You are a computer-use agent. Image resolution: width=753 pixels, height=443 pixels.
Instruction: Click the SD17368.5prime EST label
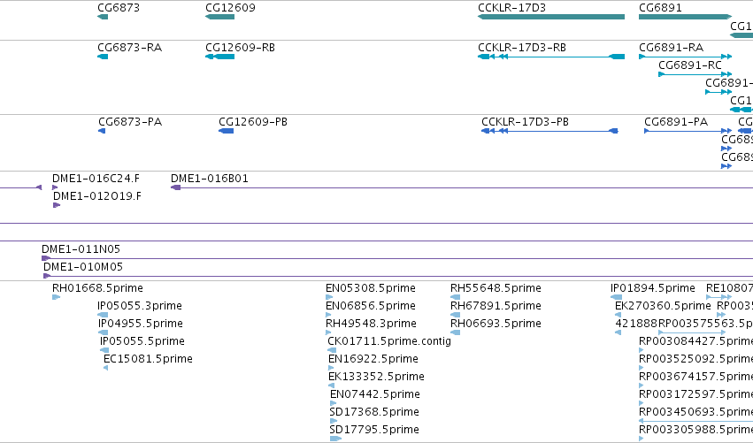(x=374, y=412)
